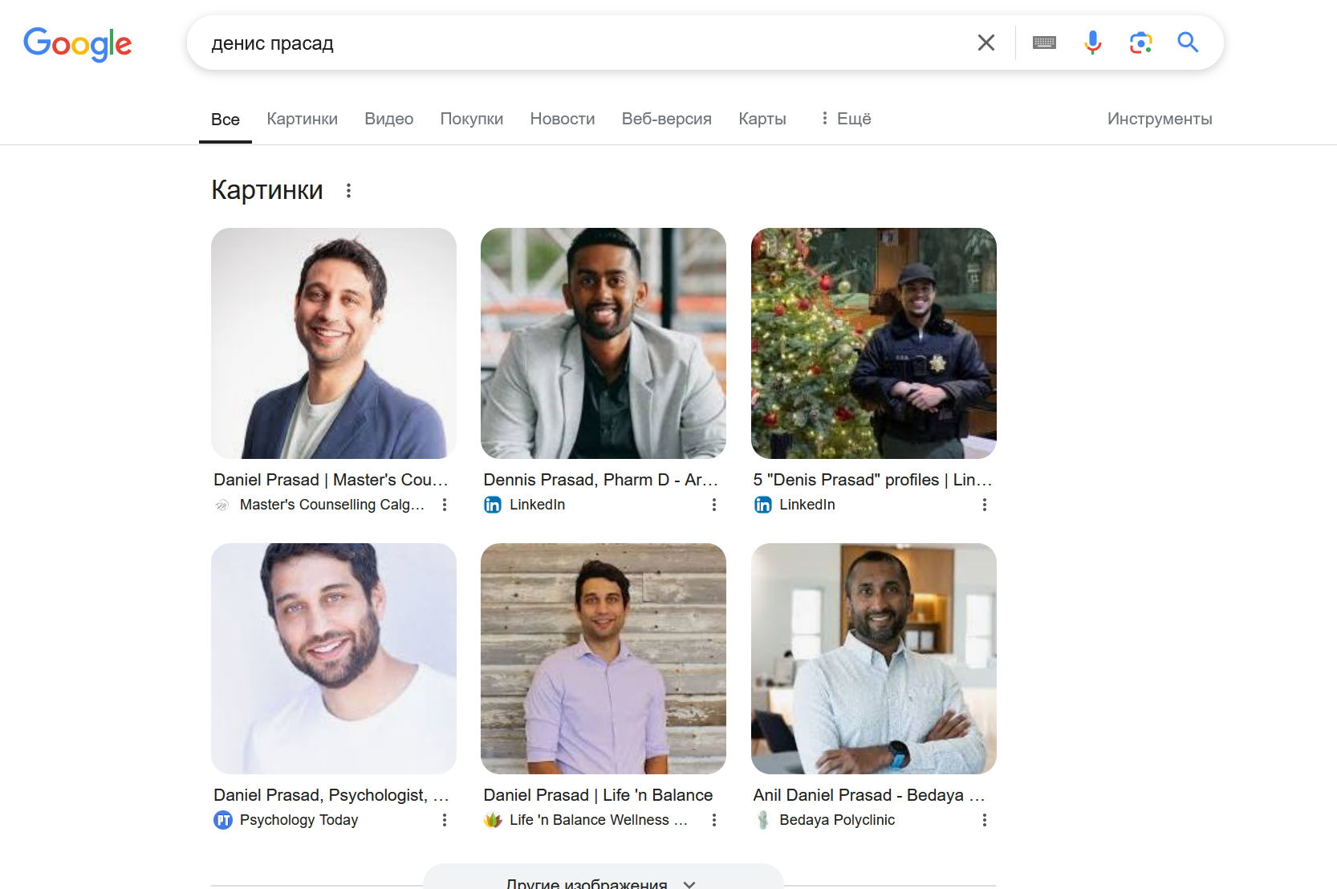The height and width of the screenshot is (889, 1337).
Task: Open more options for Denis Prasad profiles result
Action: tap(985, 505)
